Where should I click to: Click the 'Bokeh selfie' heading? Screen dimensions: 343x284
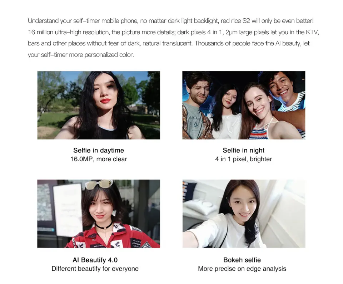pos(242,260)
